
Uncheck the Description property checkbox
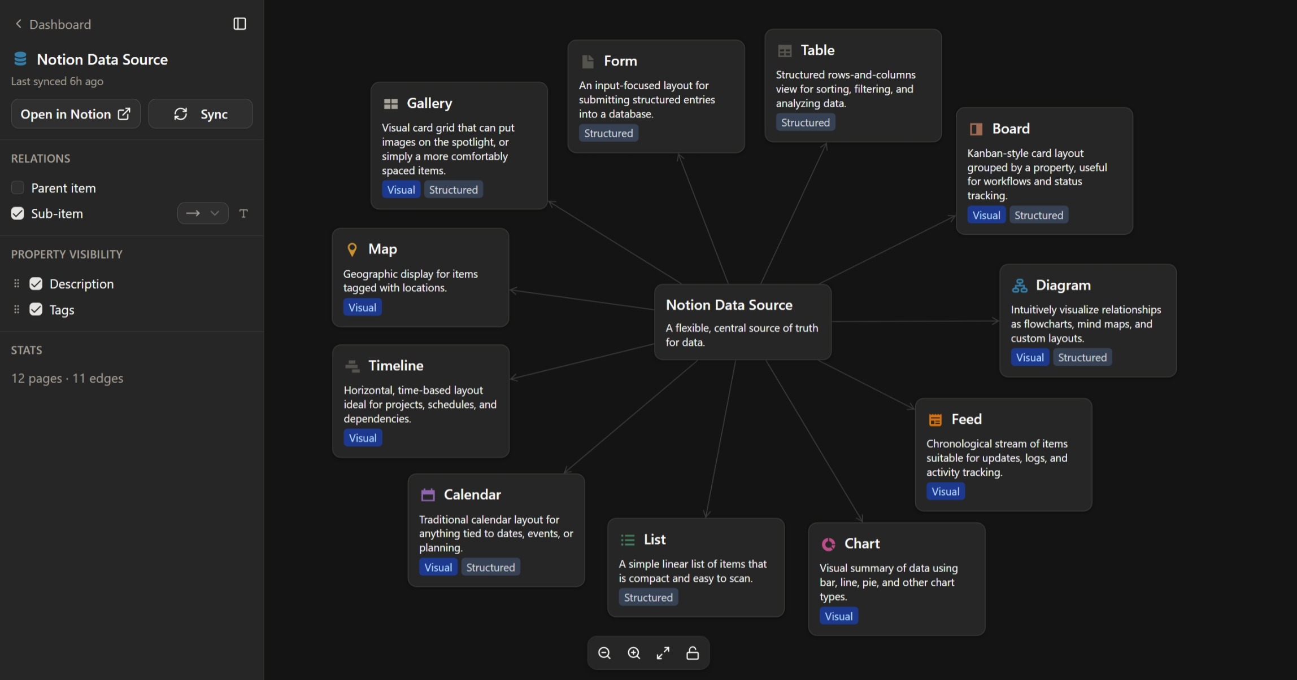click(36, 284)
